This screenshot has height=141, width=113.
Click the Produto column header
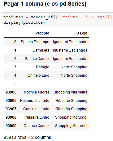pos(42,33)
